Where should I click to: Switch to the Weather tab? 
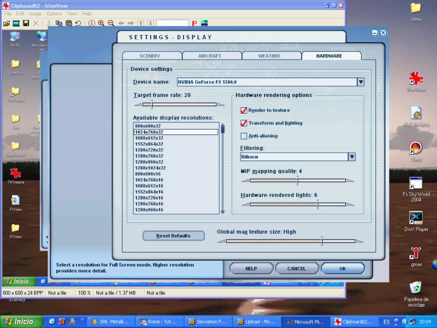click(269, 56)
